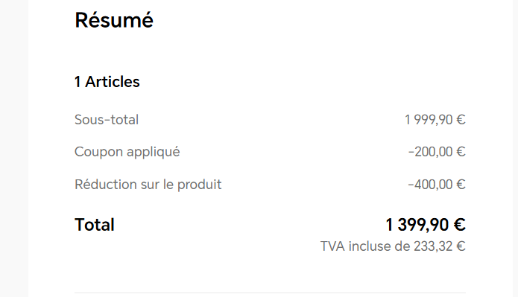Click the word produit in reduction label

[x=200, y=185]
